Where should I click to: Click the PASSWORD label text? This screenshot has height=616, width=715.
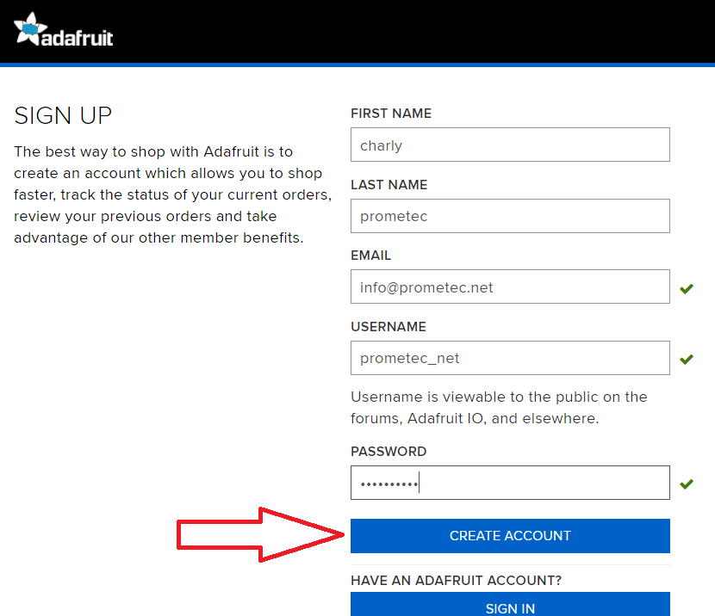click(389, 452)
